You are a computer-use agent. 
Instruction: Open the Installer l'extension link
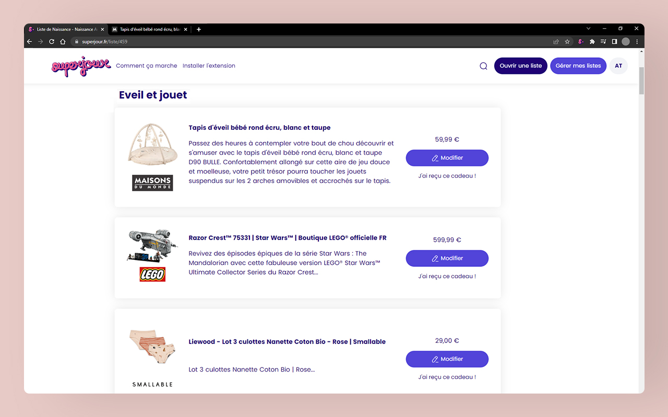[209, 66]
